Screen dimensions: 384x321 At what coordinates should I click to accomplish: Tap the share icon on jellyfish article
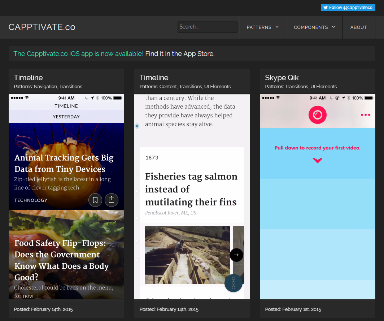(112, 200)
